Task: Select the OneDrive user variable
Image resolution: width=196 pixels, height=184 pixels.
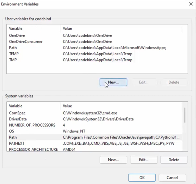Action: [x=17, y=35]
